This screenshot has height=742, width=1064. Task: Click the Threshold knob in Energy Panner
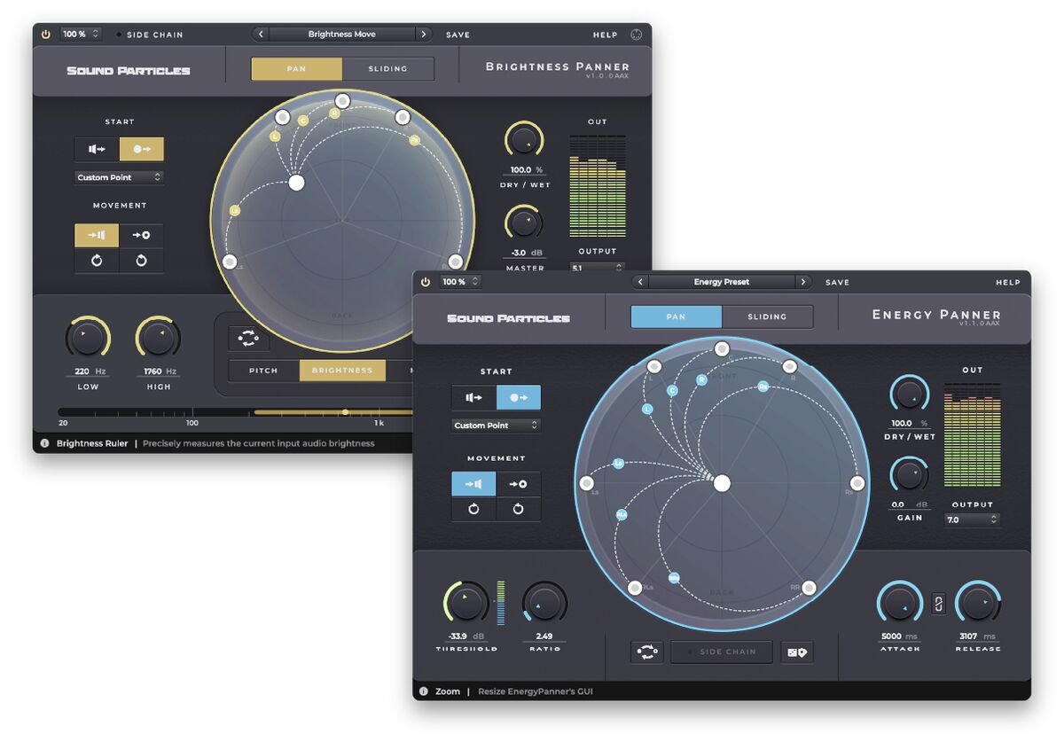(x=466, y=603)
